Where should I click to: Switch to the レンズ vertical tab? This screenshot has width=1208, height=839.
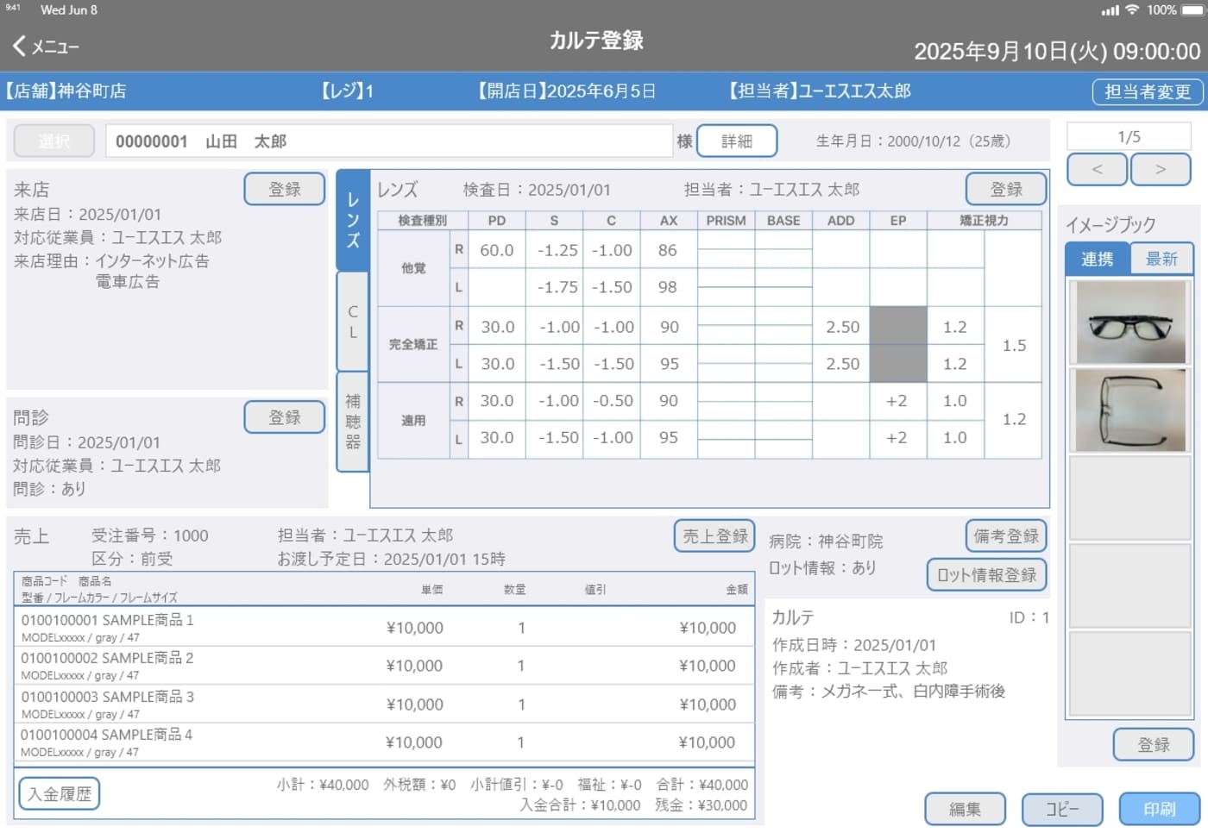tap(353, 220)
